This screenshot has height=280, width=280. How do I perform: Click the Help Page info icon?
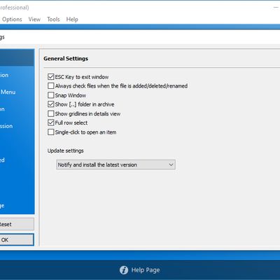tap(124, 270)
